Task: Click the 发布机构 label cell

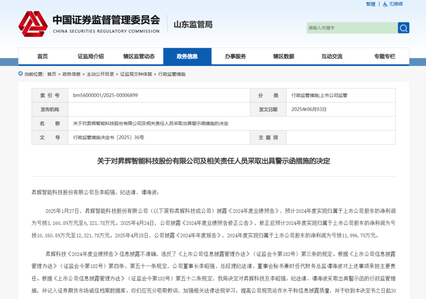Action: pyautogui.click(x=50, y=109)
